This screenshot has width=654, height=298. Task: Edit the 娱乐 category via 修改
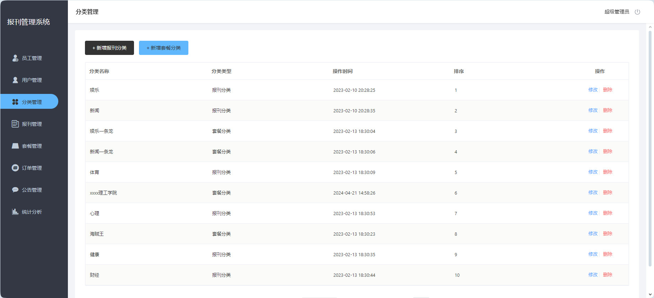click(593, 90)
